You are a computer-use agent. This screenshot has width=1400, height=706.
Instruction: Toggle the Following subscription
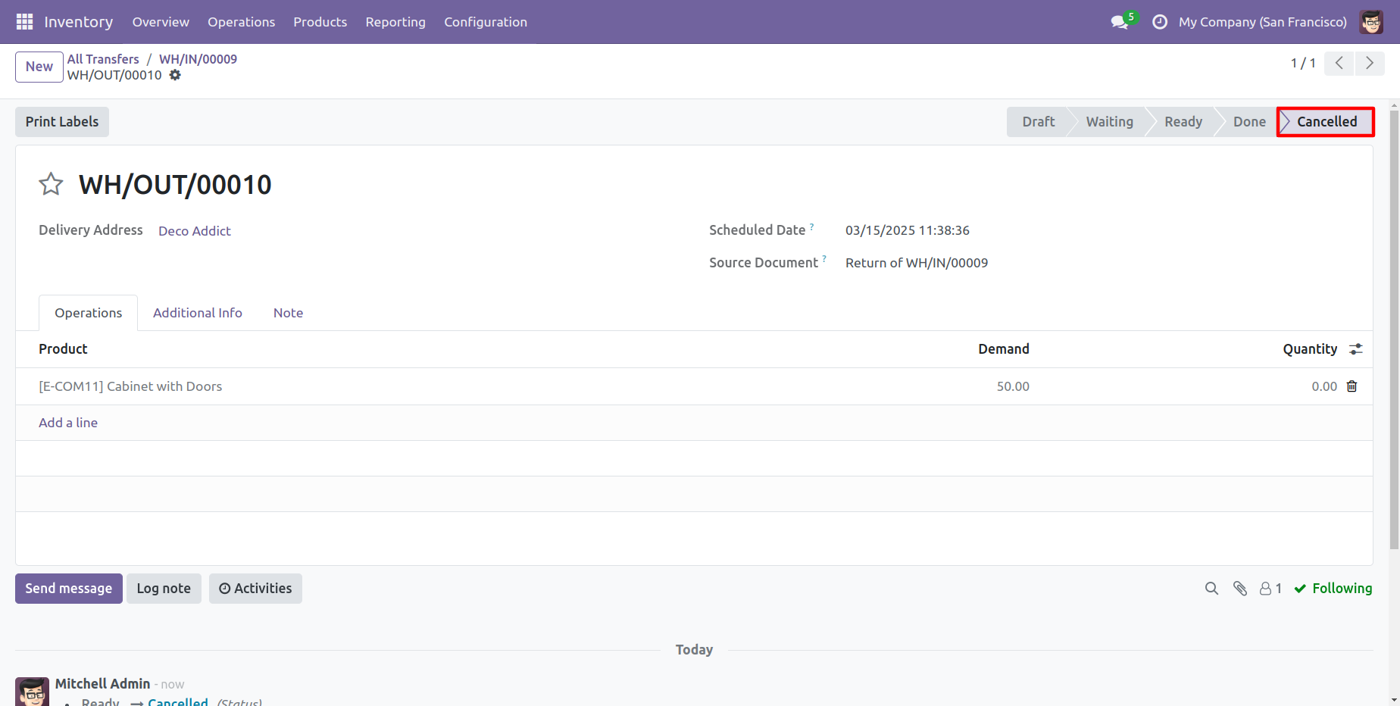click(x=1333, y=589)
